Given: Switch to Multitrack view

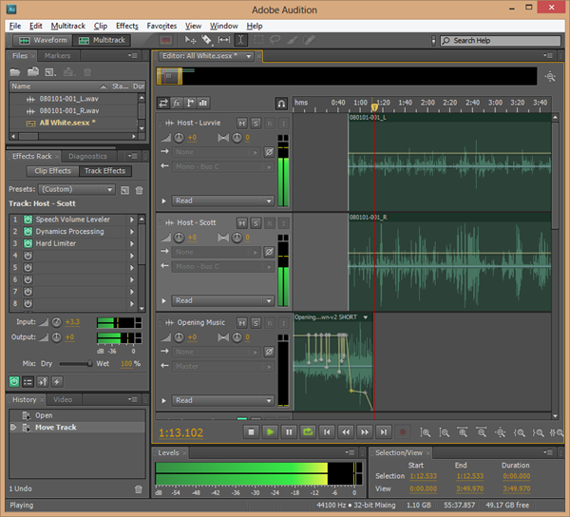Looking at the screenshot, I should 102,40.
